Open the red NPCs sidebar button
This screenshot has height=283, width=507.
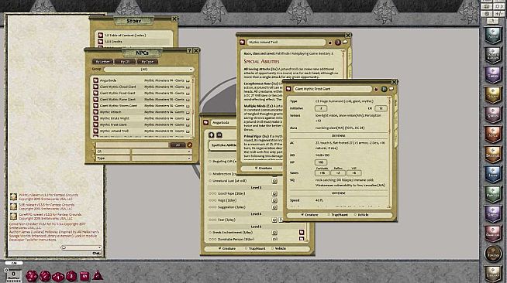click(493, 135)
